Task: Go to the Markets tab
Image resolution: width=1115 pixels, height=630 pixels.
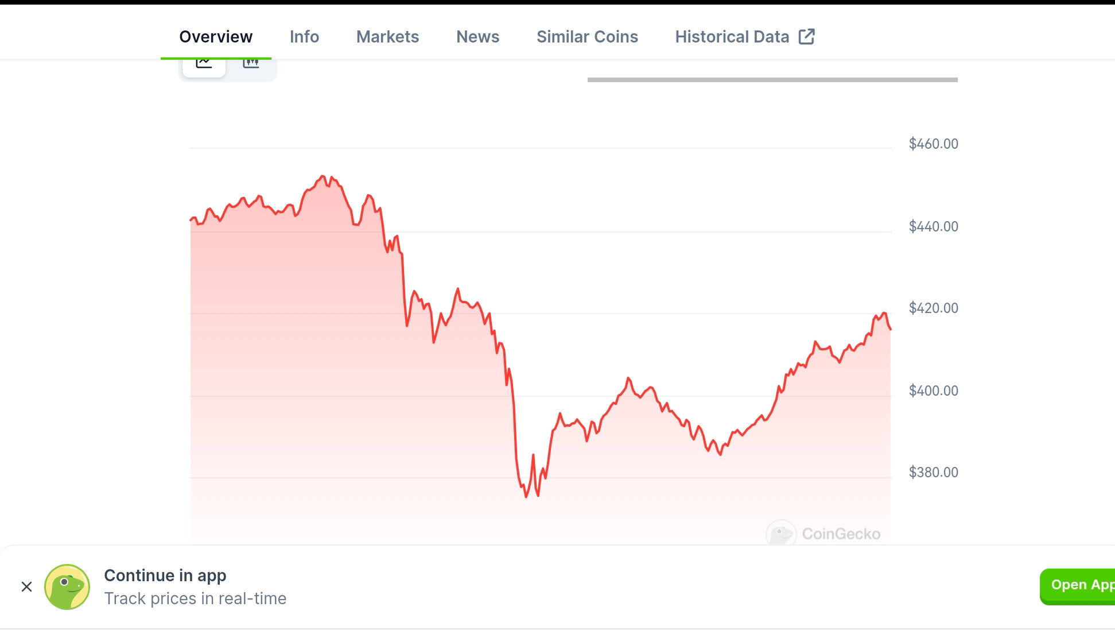Action: pos(387,37)
